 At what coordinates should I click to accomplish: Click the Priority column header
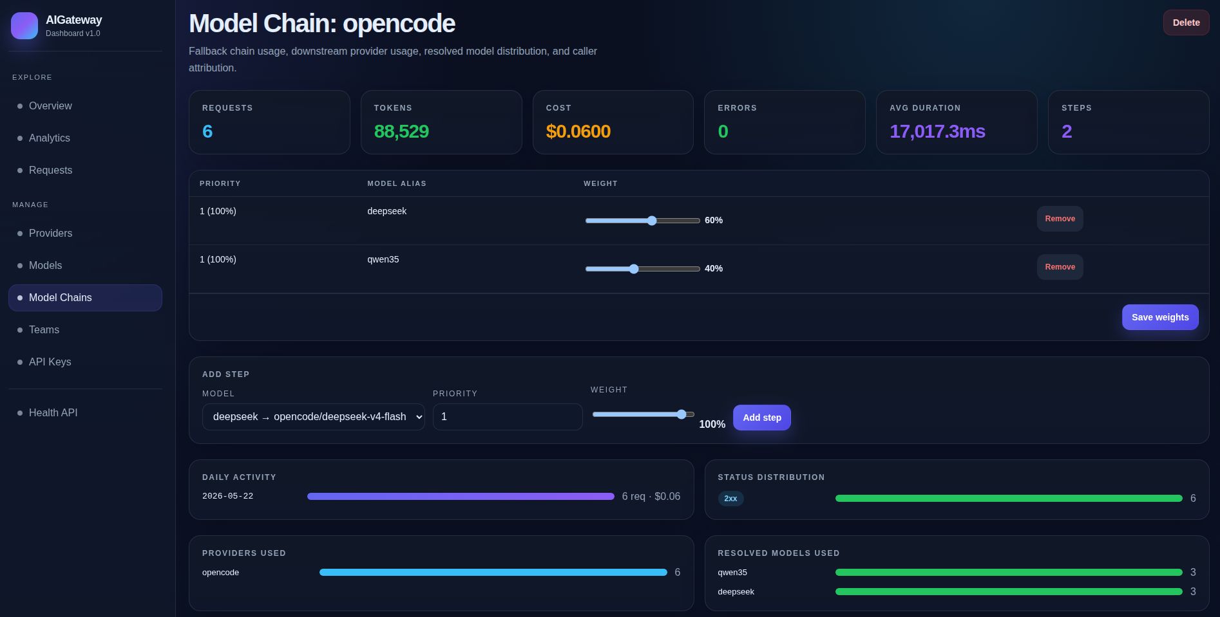click(220, 183)
